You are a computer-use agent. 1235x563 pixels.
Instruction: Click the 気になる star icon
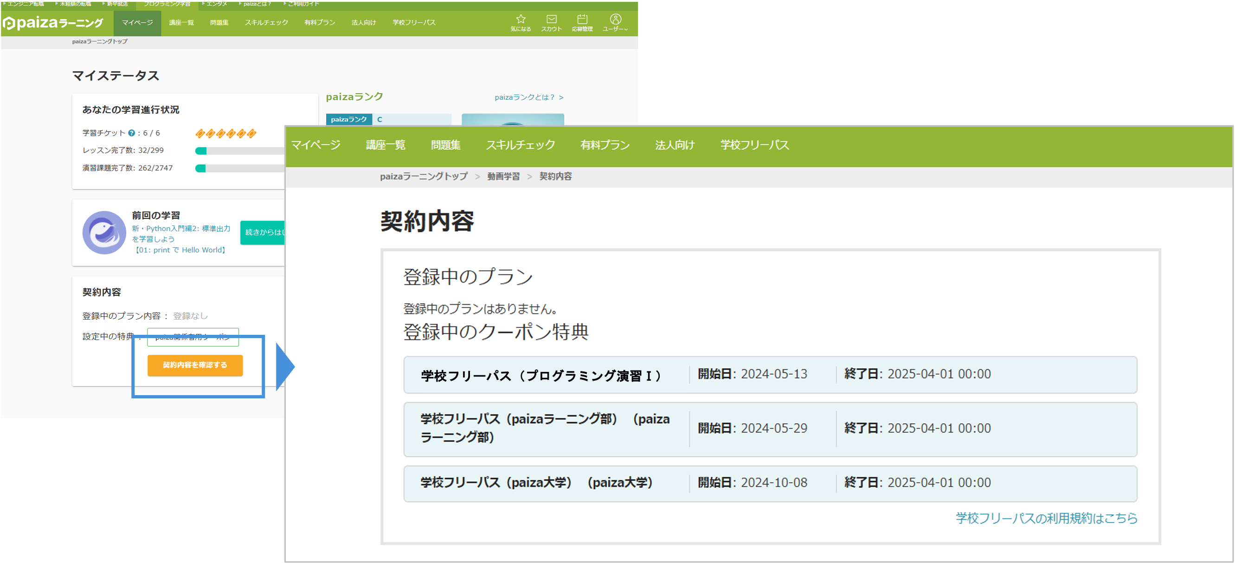[521, 19]
